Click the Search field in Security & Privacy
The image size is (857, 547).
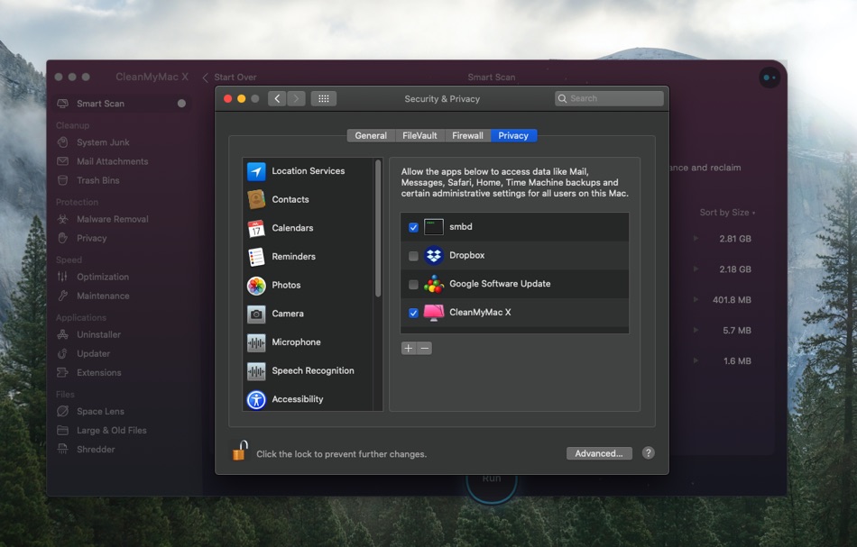point(610,98)
